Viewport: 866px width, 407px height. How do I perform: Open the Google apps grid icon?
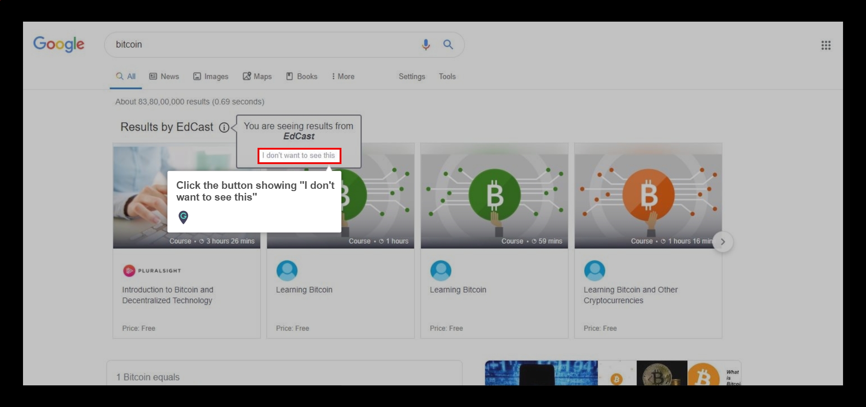826,45
